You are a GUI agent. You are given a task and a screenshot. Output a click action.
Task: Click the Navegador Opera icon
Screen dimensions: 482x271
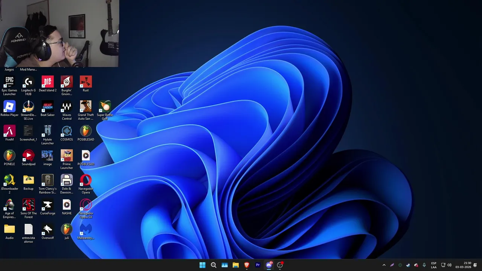click(86, 184)
